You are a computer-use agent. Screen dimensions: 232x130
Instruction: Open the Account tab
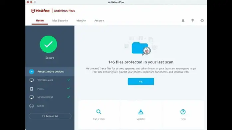99,21
